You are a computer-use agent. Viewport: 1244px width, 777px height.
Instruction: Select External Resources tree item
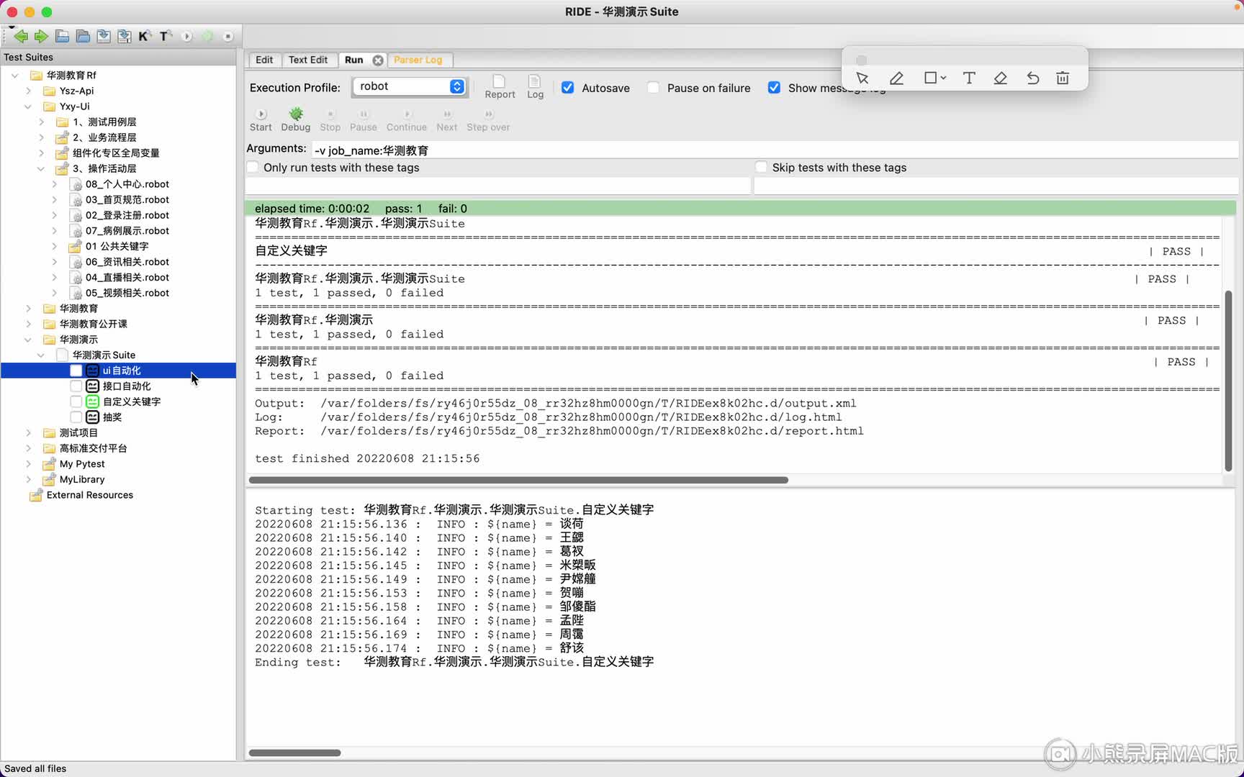click(90, 495)
